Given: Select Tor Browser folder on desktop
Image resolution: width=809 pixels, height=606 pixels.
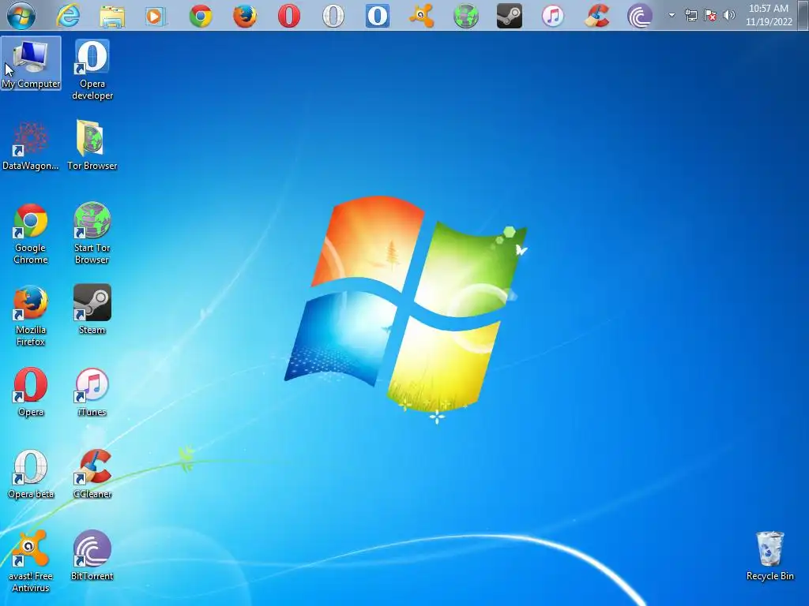Looking at the screenshot, I should coord(92,145).
